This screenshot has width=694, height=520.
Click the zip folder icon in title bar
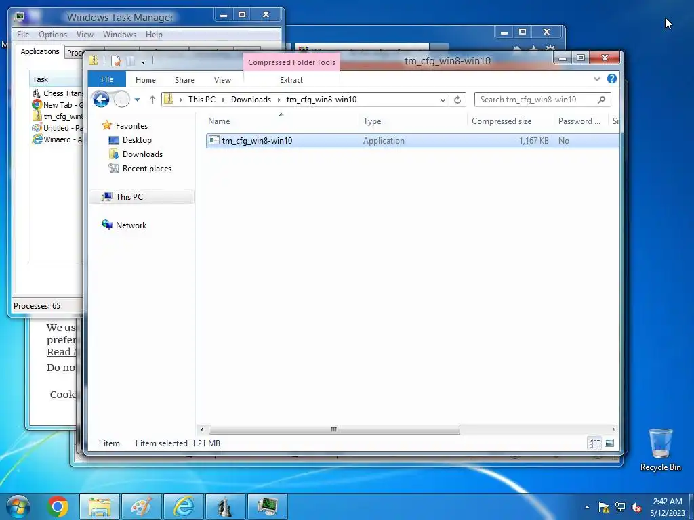[x=94, y=60]
